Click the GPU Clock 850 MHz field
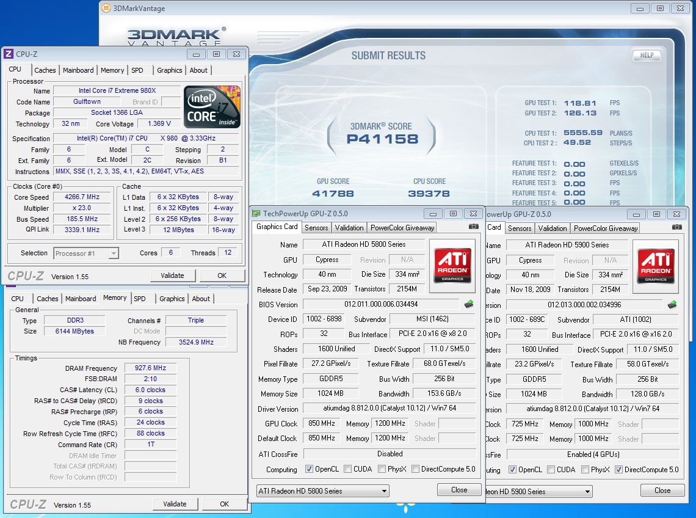Viewport: 696px width, 518px height. 321,423
